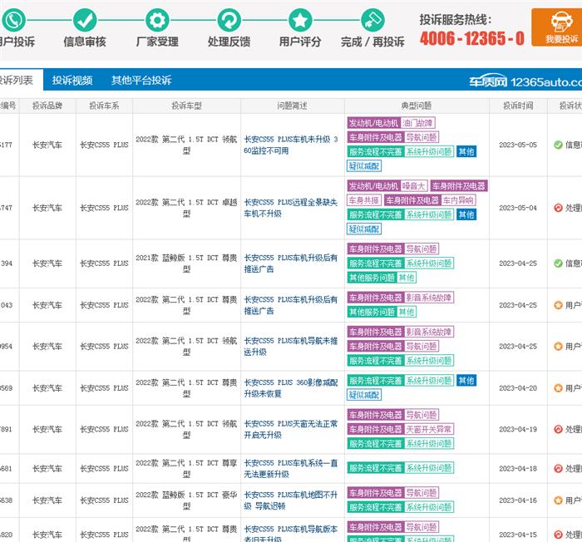Click the 典型问题 column header
The width and height of the screenshot is (582, 542).
click(417, 106)
